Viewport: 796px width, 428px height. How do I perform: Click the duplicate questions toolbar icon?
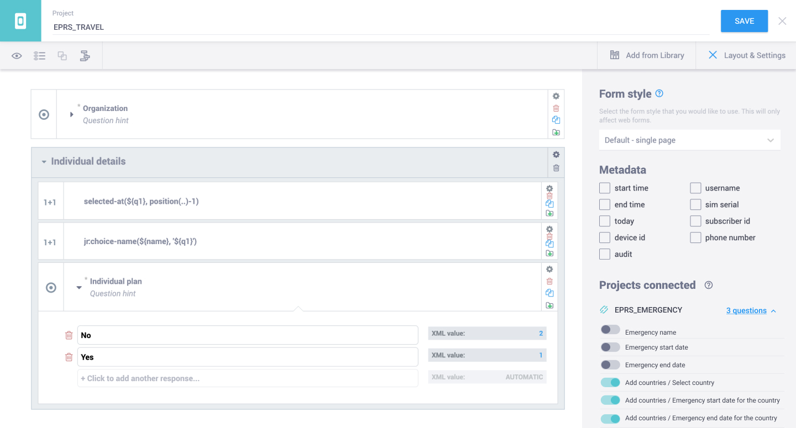(62, 55)
